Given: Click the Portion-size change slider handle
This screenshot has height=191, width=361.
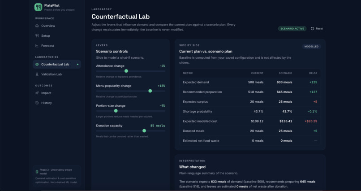Looking at the screenshot, I should [x=116, y=111].
